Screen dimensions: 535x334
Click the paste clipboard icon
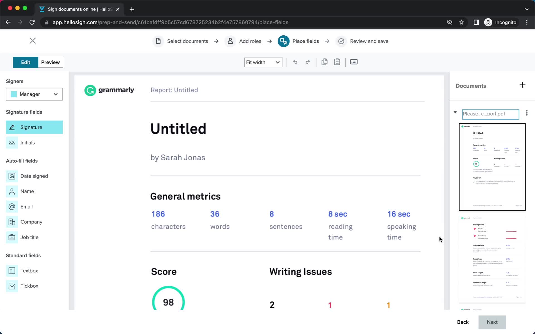pos(337,62)
